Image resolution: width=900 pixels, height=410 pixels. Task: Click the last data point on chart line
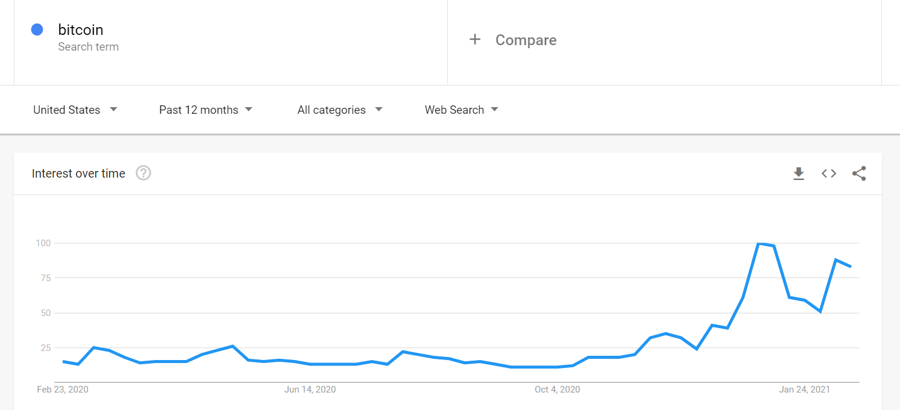pyautogui.click(x=851, y=266)
